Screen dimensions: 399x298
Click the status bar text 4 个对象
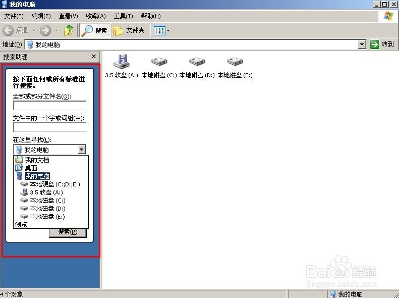pyautogui.click(x=12, y=294)
